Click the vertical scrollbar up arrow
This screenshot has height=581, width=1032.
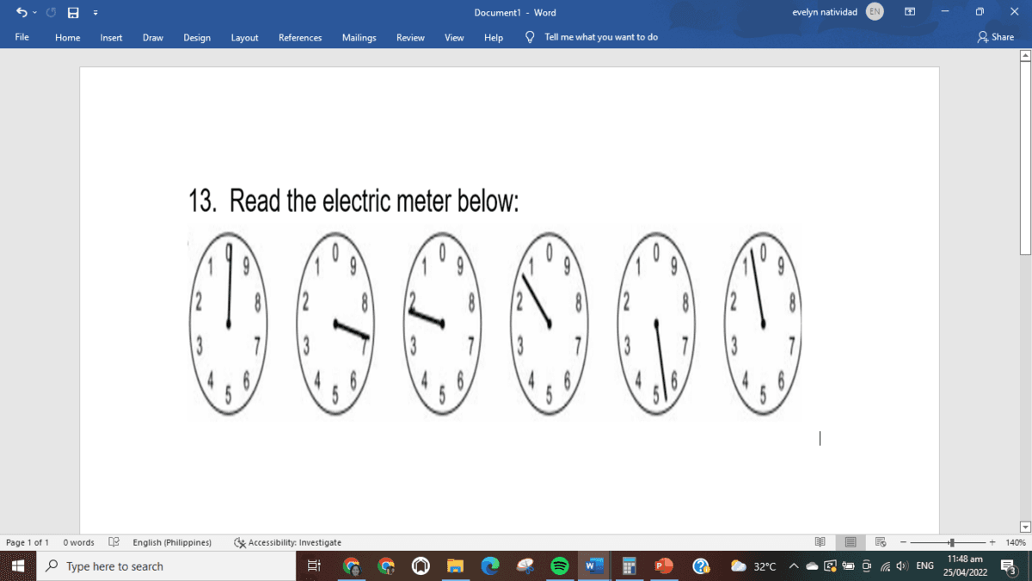[1024, 56]
